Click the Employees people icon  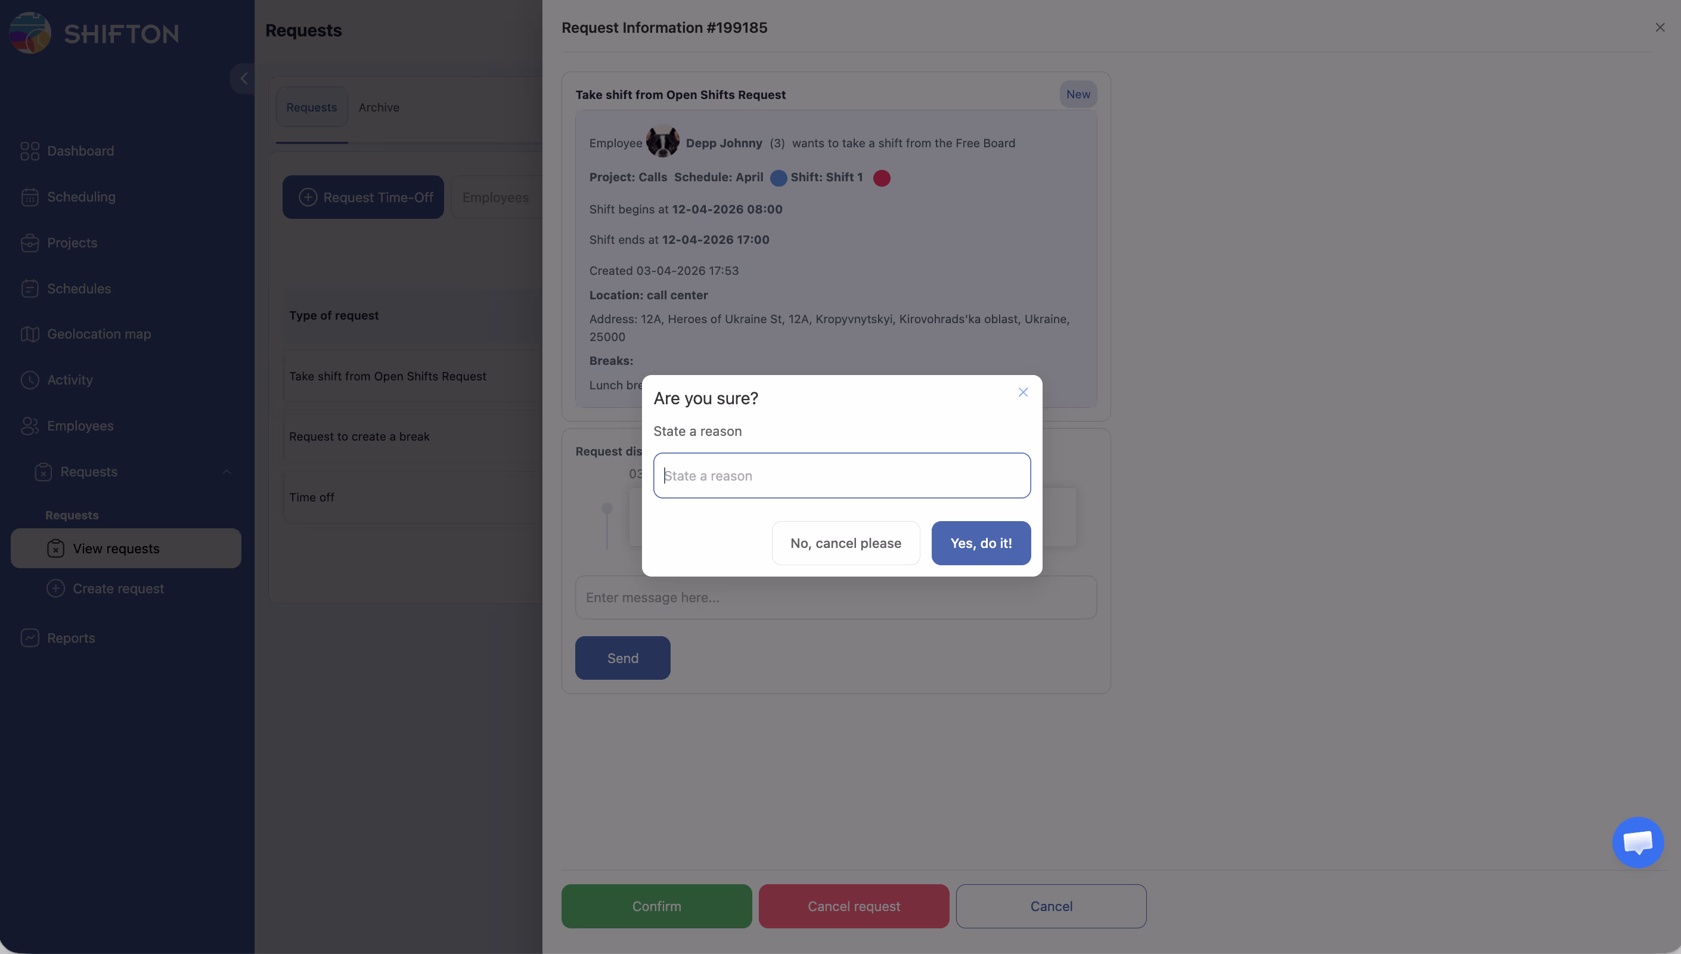29,426
